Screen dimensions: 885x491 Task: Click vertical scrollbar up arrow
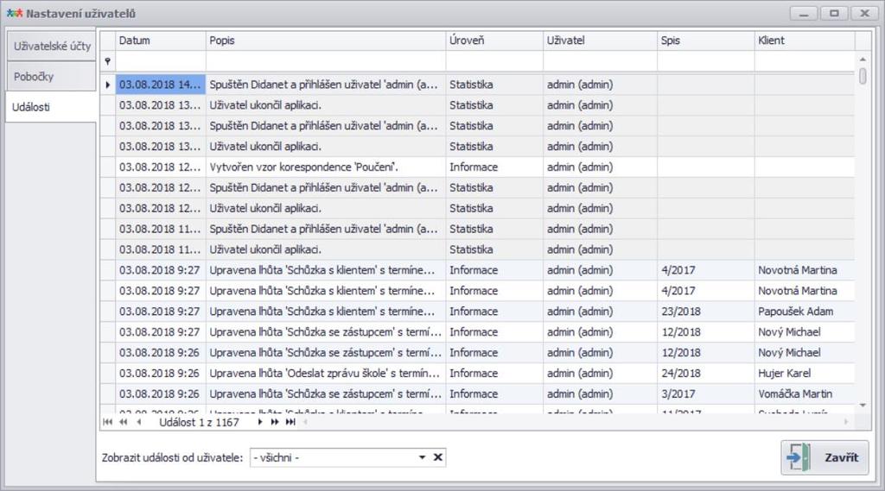863,59
